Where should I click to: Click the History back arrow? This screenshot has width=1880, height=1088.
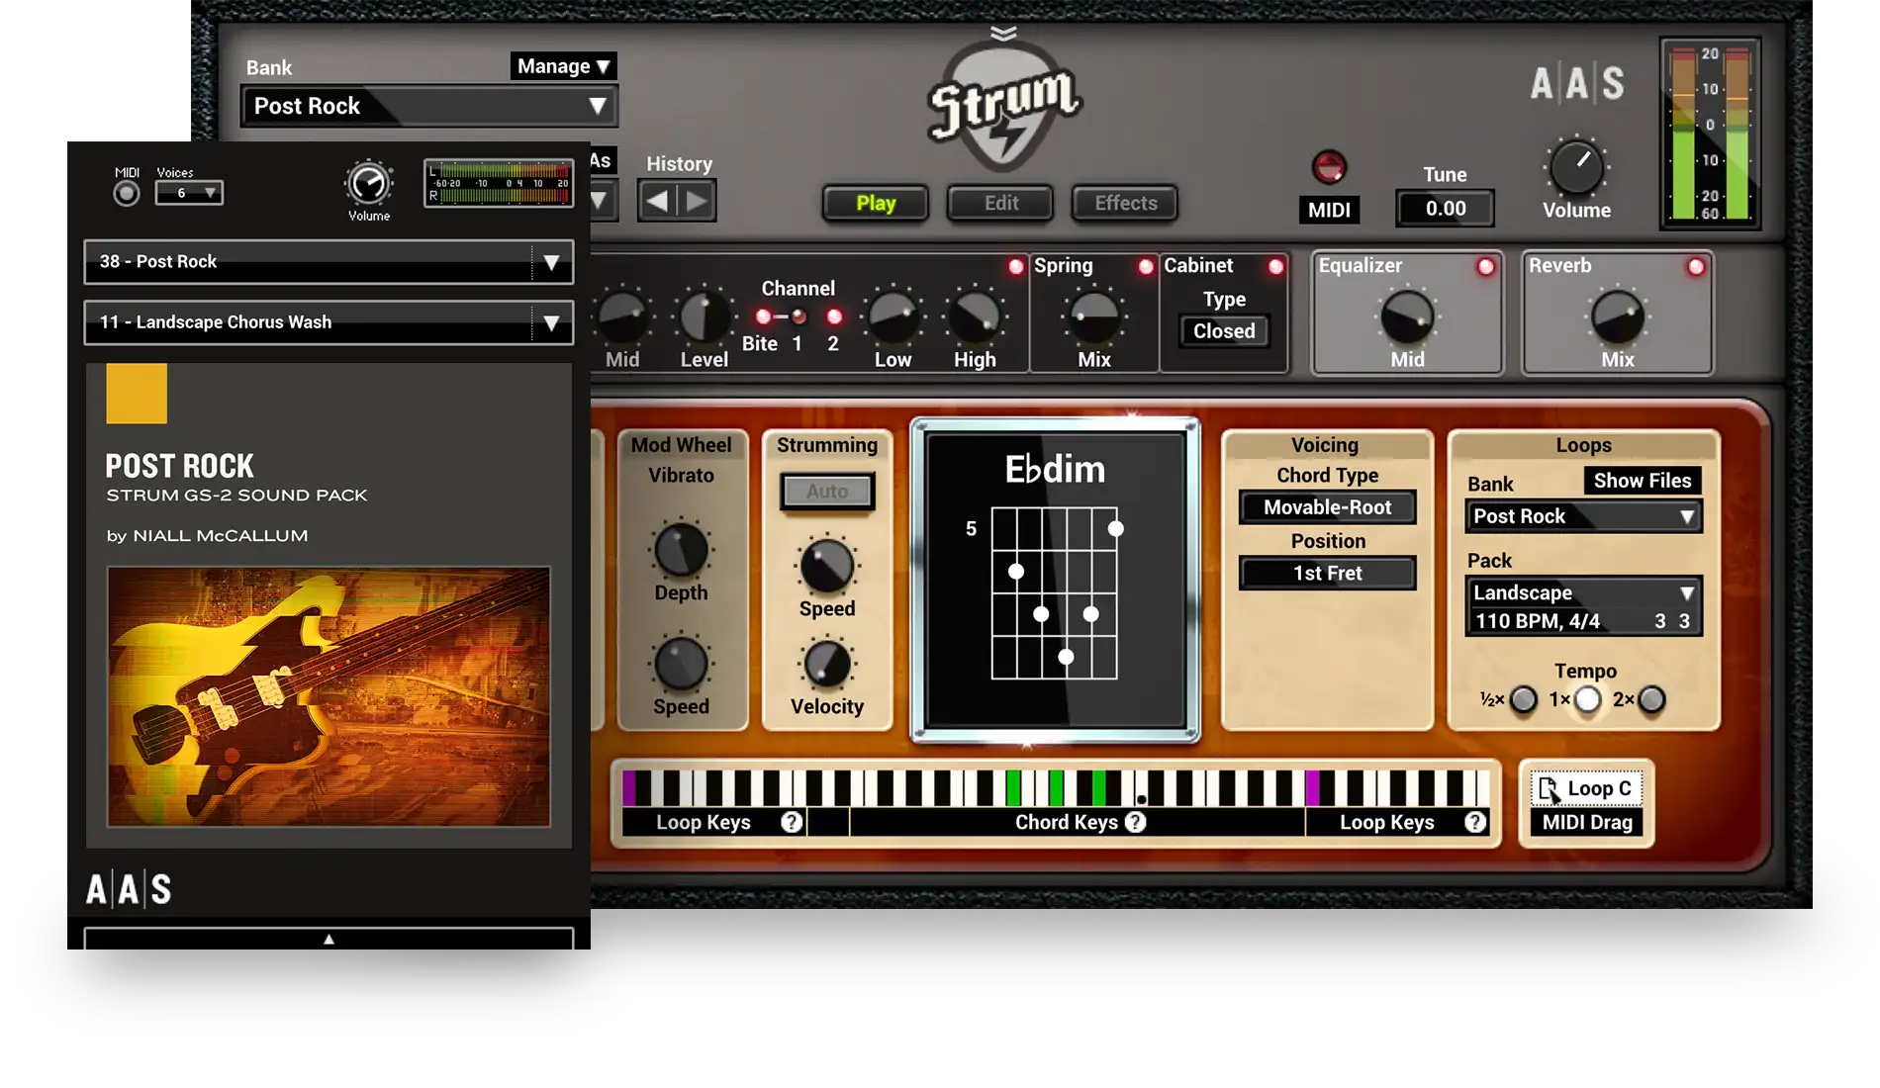(657, 202)
